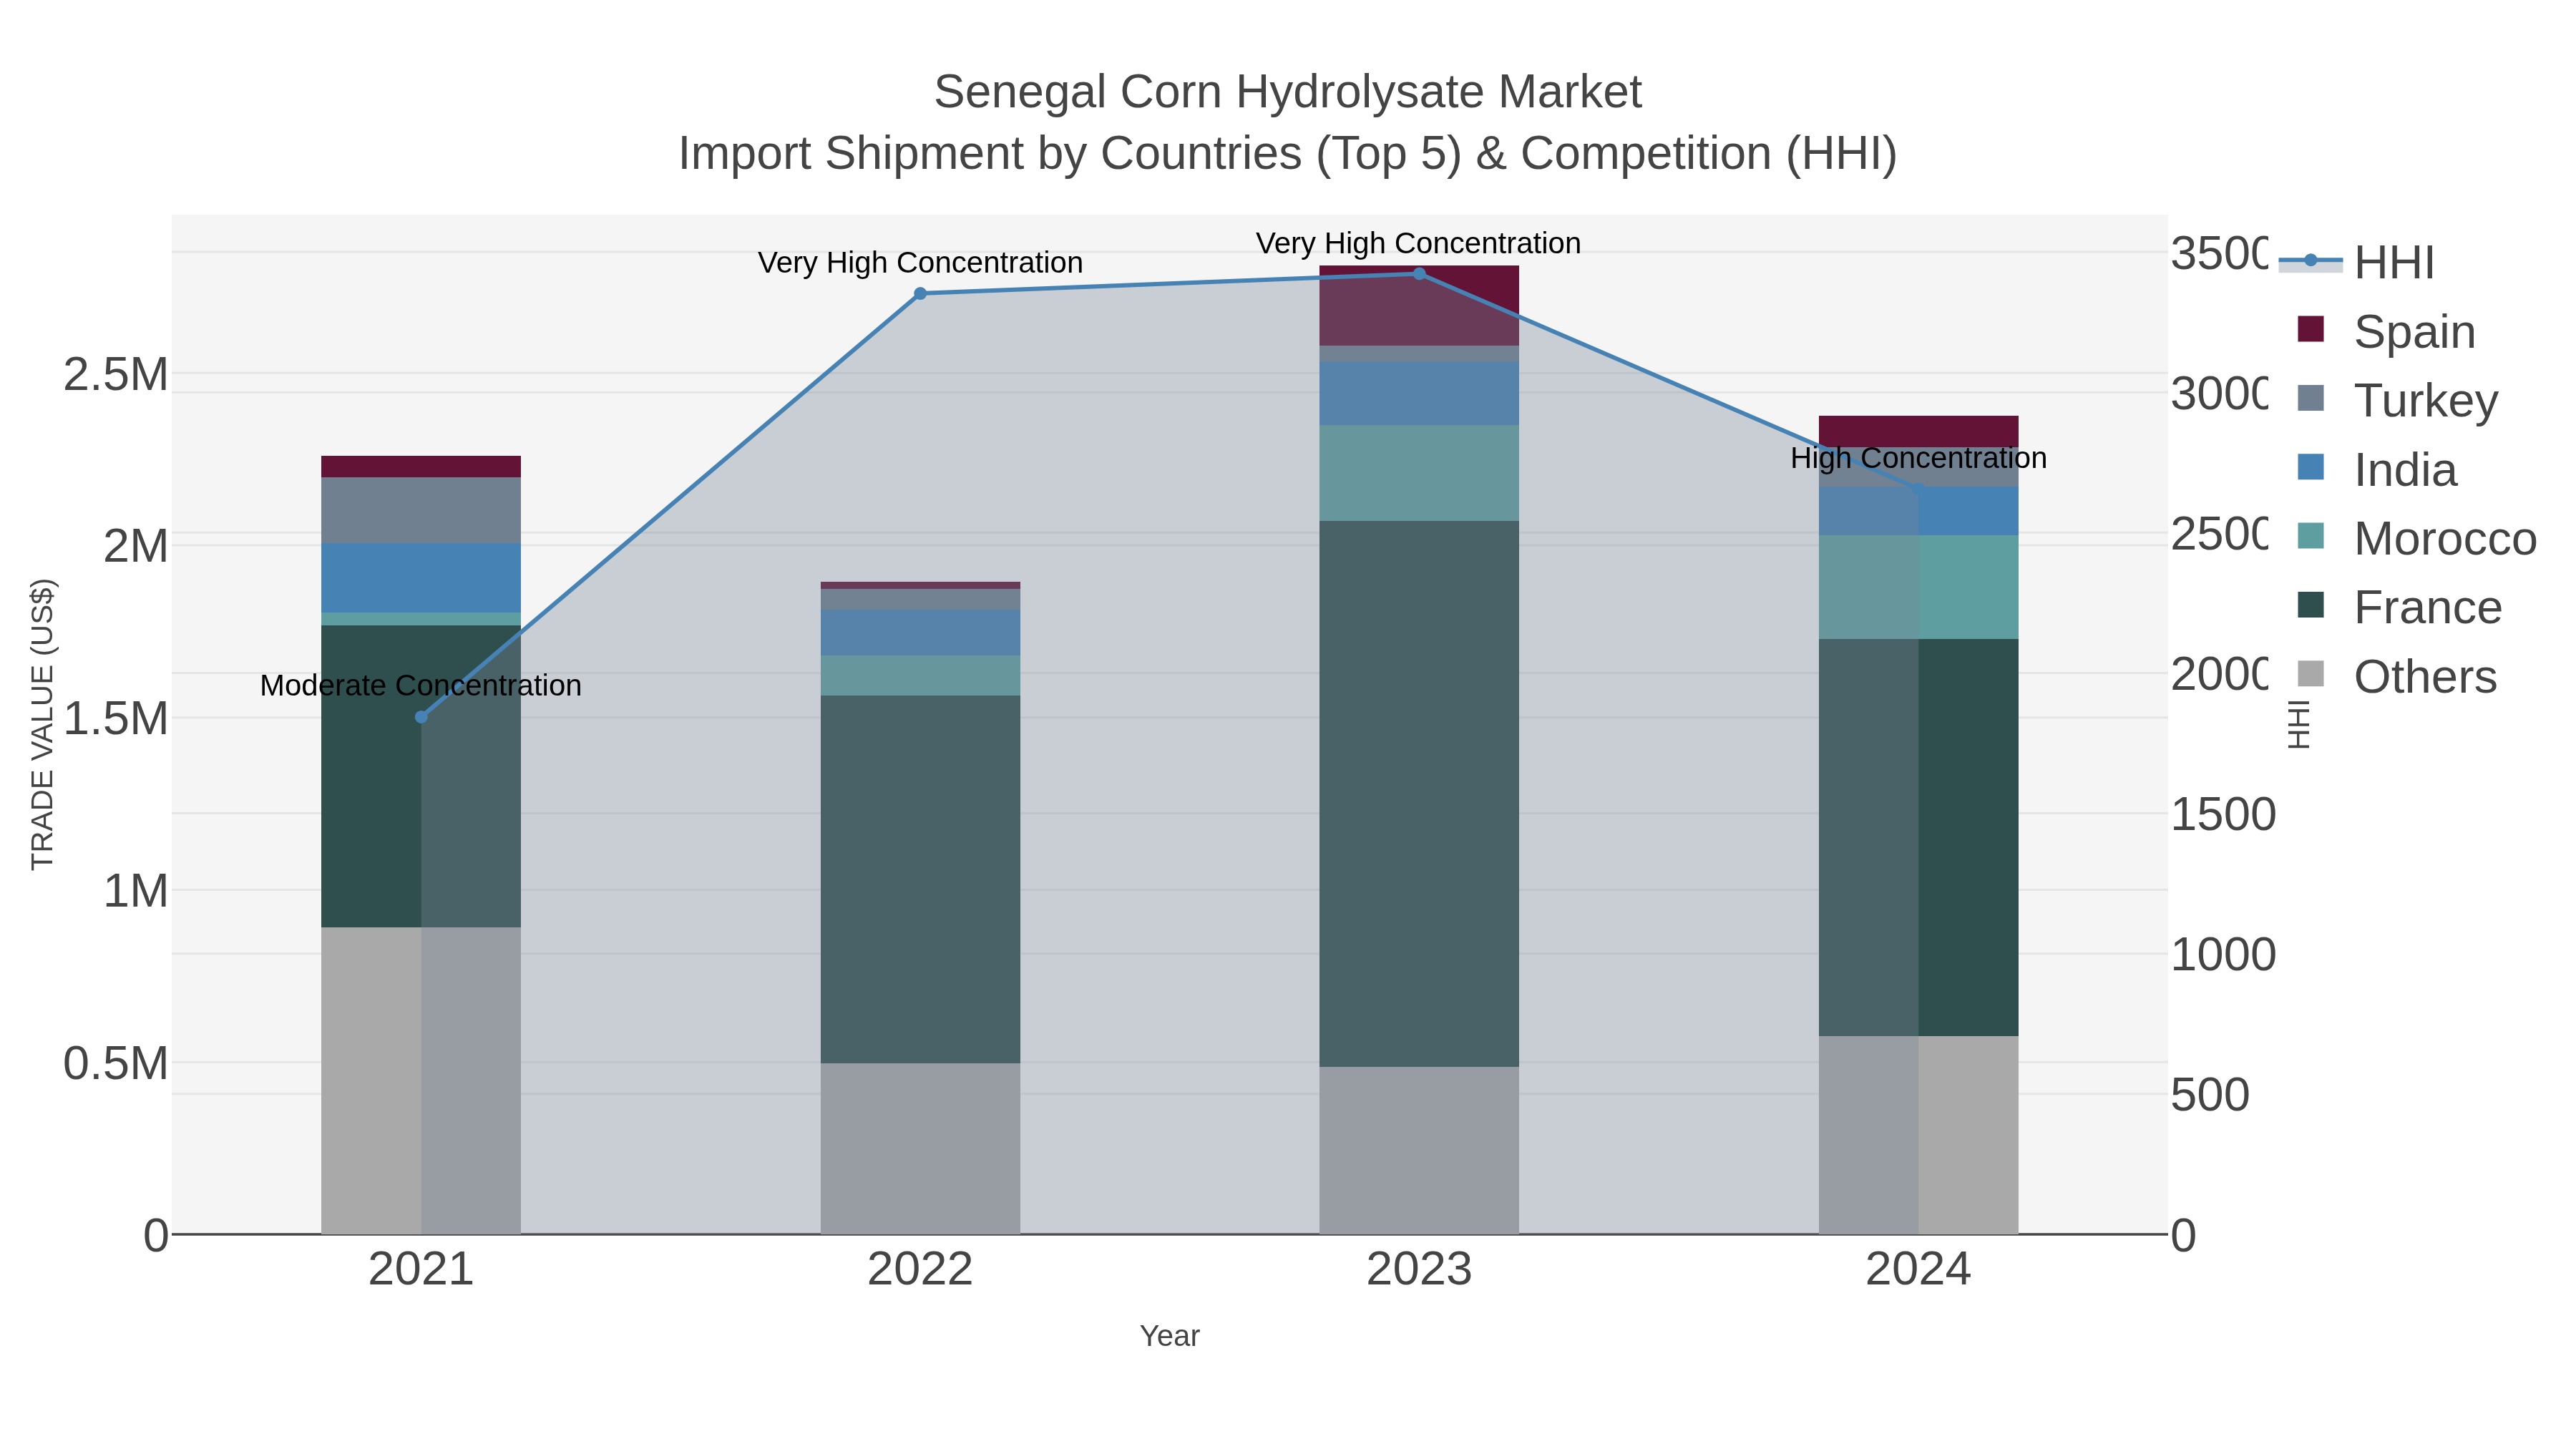Click the 'Very High Concentration' label above 2022
The width and height of the screenshot is (2576, 1449).
click(920, 263)
